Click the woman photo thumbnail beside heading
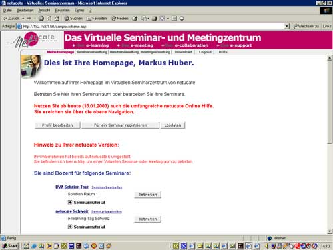 point(31,67)
